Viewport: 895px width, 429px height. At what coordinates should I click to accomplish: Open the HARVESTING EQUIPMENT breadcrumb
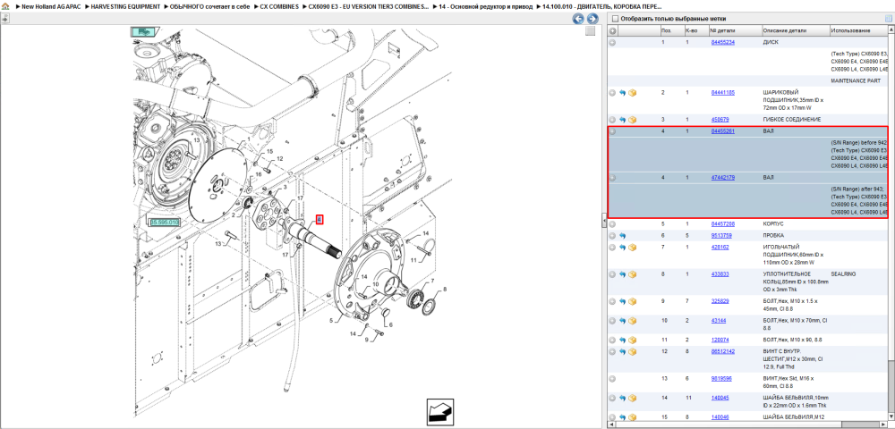click(126, 5)
